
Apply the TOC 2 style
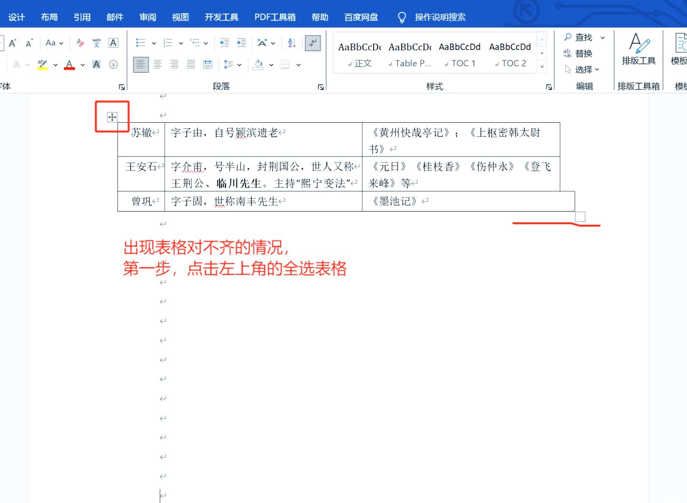[x=510, y=54]
